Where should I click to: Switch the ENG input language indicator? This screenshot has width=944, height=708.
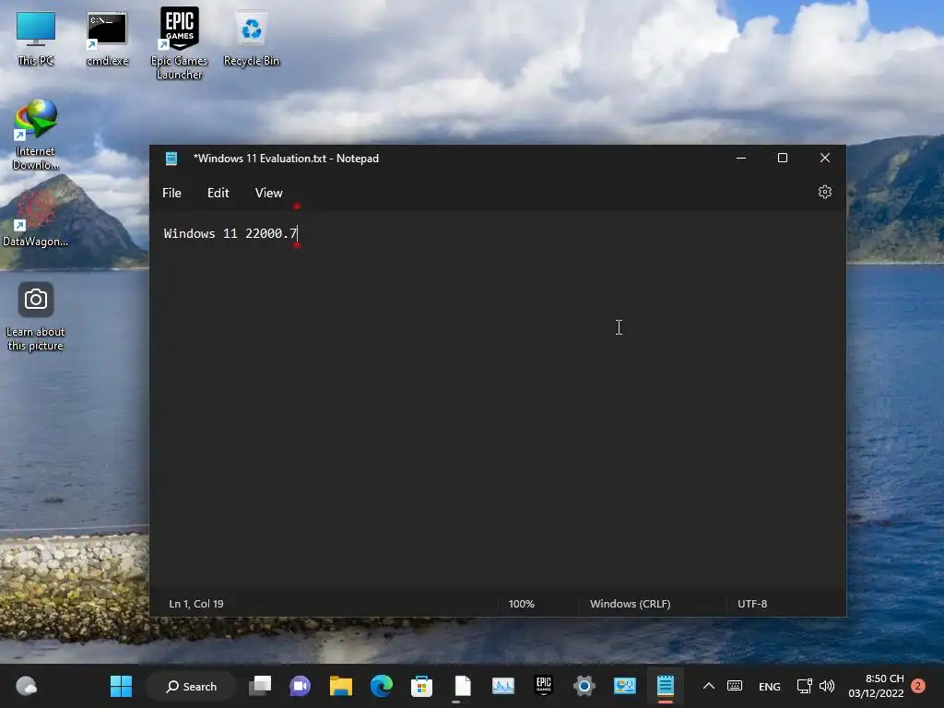tap(770, 686)
